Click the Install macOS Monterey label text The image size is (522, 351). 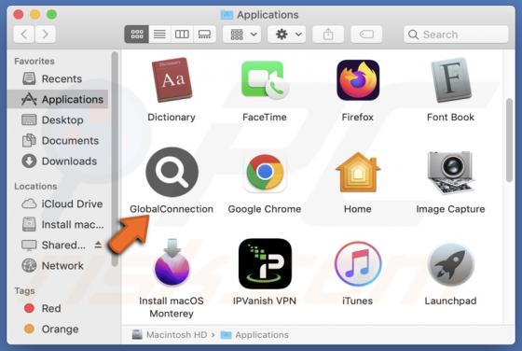[172, 307]
